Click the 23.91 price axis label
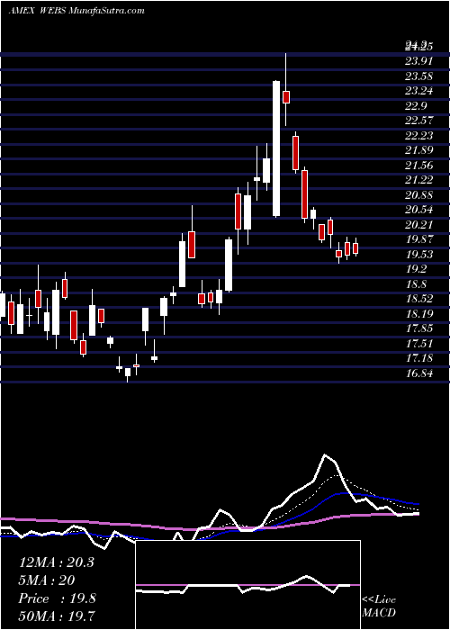Viewport: 450px width, 630px height. tap(418, 61)
